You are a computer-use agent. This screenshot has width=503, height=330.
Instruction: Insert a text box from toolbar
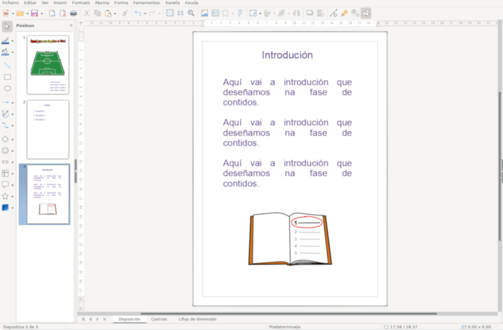tap(214, 13)
